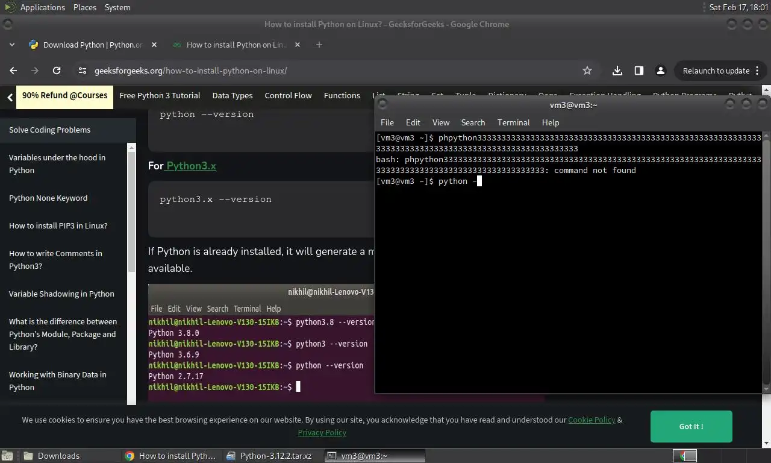Click the clock date in top panel
The image size is (771, 463).
click(x=740, y=7)
